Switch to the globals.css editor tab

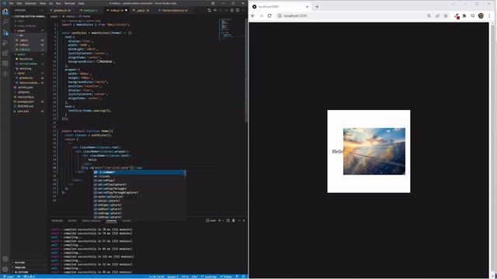[x=61, y=10]
